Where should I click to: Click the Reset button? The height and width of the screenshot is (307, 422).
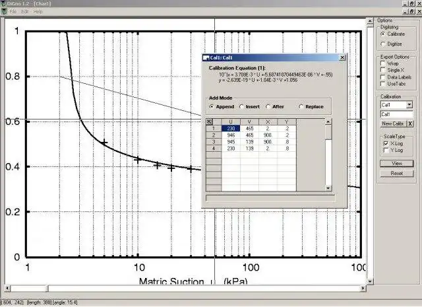397,174
